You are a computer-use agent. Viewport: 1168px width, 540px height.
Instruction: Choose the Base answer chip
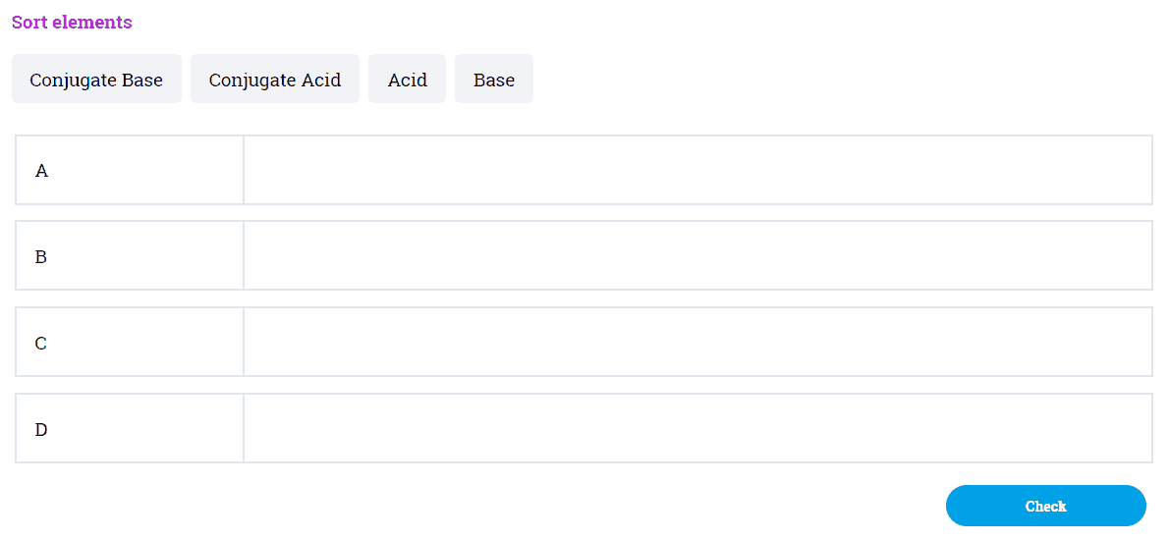tap(494, 80)
